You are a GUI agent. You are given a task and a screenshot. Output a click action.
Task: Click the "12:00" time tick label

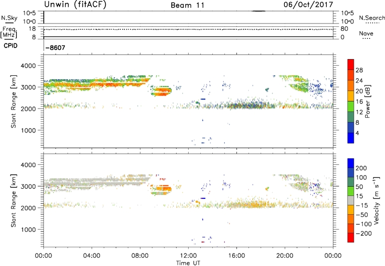(188, 256)
